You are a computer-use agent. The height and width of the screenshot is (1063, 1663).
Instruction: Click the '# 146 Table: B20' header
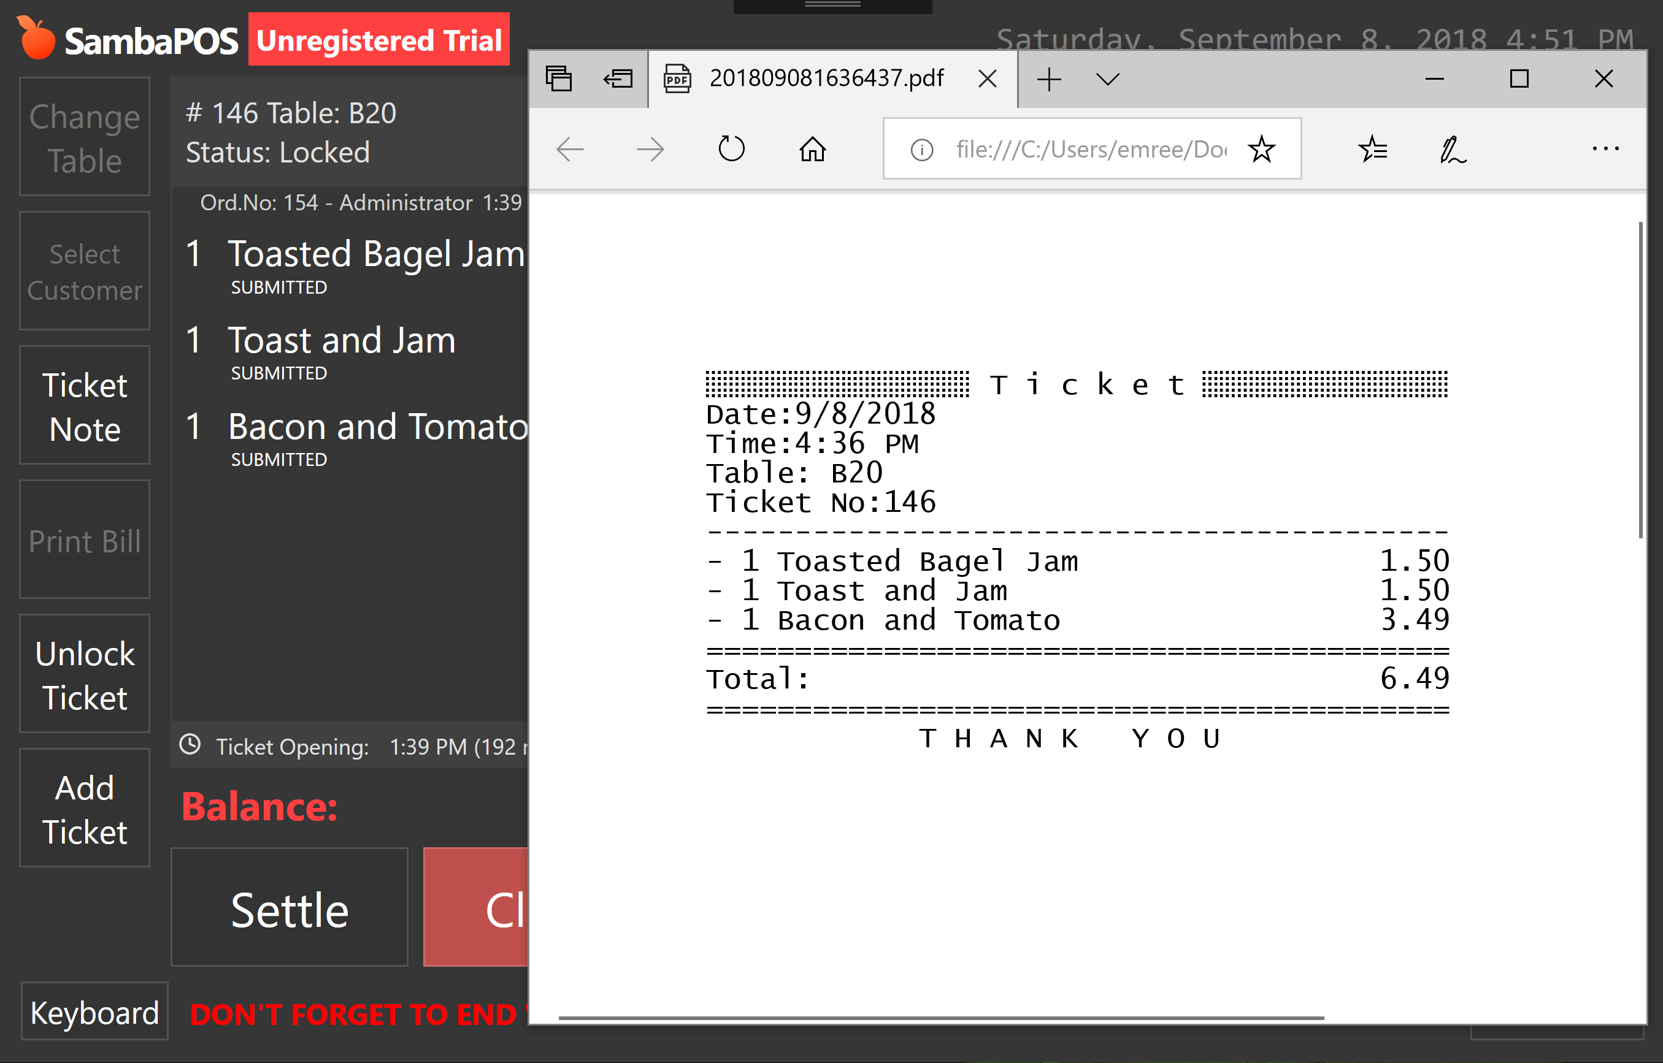[291, 113]
